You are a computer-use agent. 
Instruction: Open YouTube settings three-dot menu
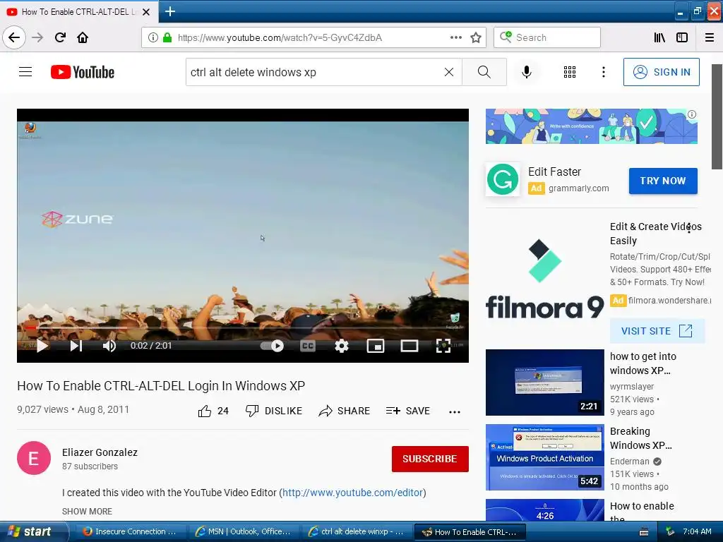tap(603, 72)
